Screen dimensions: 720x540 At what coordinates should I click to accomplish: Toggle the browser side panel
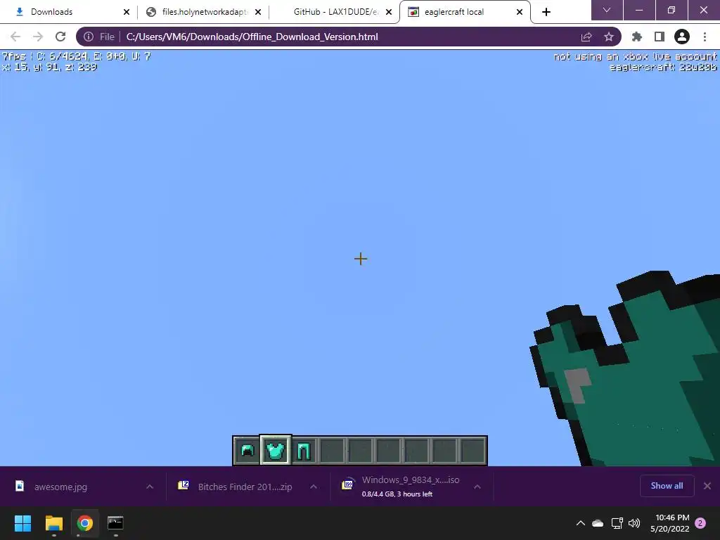(660, 37)
